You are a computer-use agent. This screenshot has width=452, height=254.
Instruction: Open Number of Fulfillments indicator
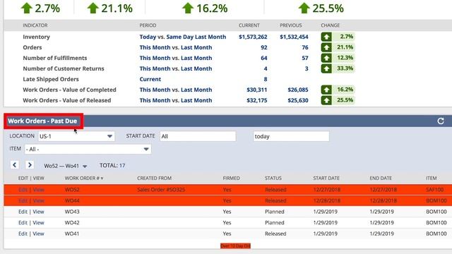click(x=55, y=58)
